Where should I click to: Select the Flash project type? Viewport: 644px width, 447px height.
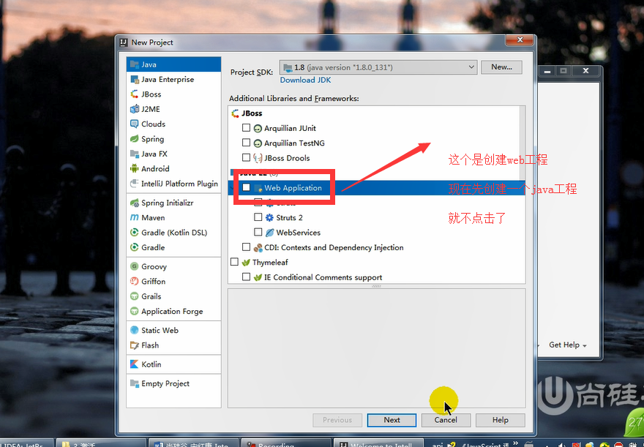(173, 345)
